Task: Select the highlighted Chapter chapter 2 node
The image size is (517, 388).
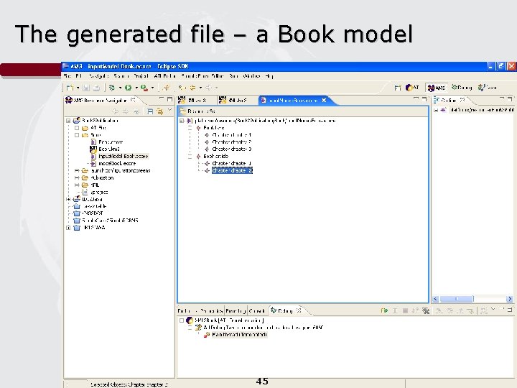Action: 232,170
